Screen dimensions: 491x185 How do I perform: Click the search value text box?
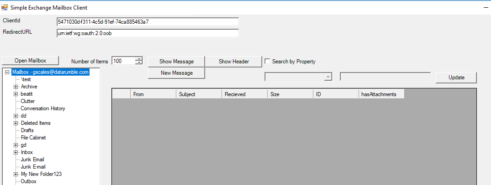pyautogui.click(x=385, y=77)
